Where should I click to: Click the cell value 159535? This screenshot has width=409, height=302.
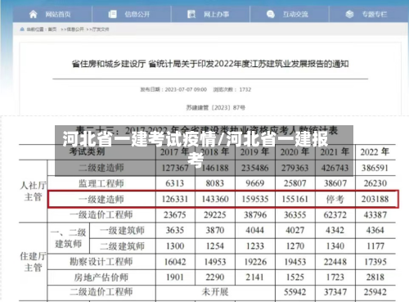255,199
